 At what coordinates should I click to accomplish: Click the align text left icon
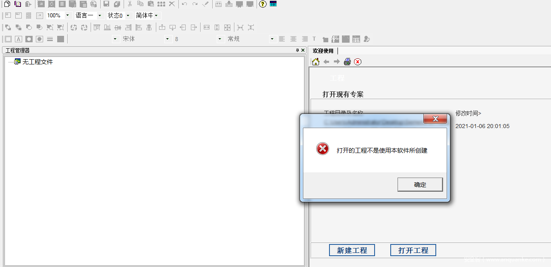click(282, 39)
